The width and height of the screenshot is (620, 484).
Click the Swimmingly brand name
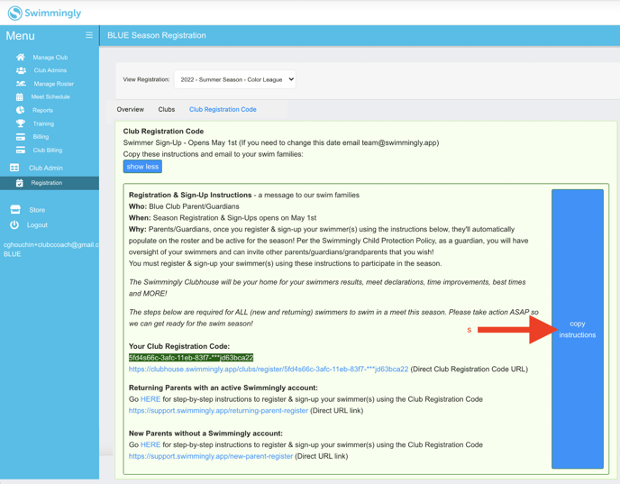53,13
